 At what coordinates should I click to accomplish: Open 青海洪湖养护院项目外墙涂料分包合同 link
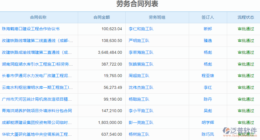tap(37, 111)
